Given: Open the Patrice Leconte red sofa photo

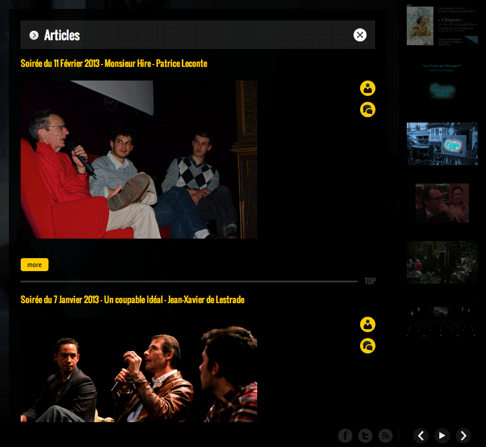Looking at the screenshot, I should [139, 159].
